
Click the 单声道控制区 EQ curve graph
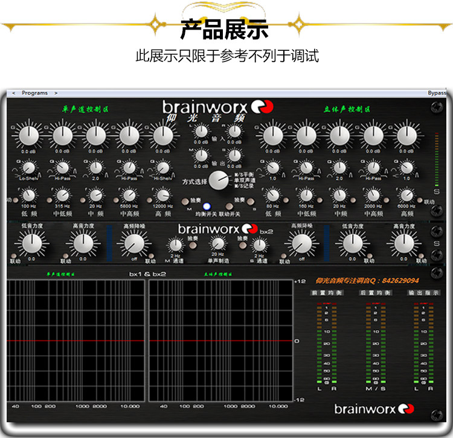(x=75, y=341)
